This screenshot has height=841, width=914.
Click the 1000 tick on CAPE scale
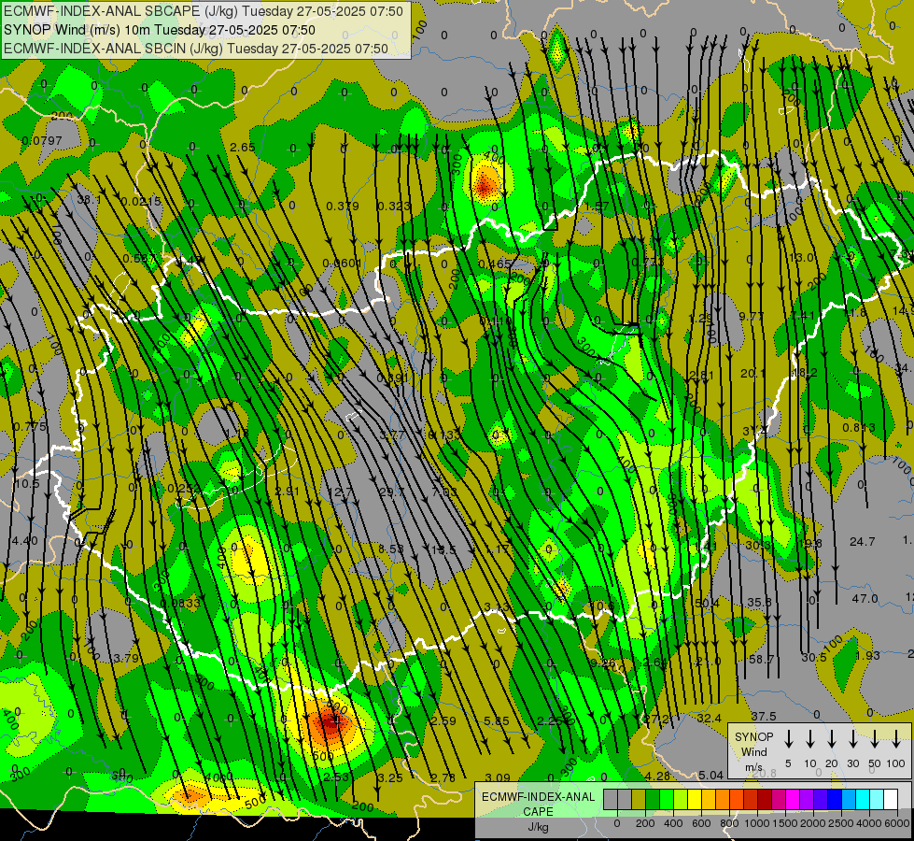[x=757, y=823]
